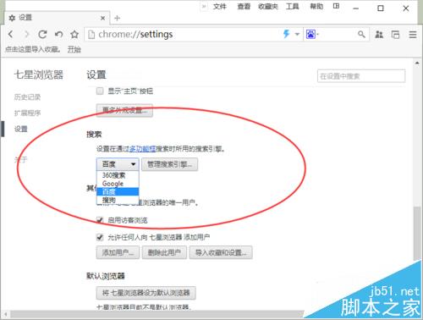
Task: Click the 删除此用户 button
Action: tap(164, 252)
